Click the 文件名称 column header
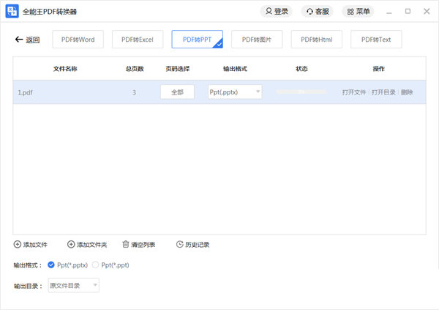Screen dimensions: 439x310 tap(65, 69)
